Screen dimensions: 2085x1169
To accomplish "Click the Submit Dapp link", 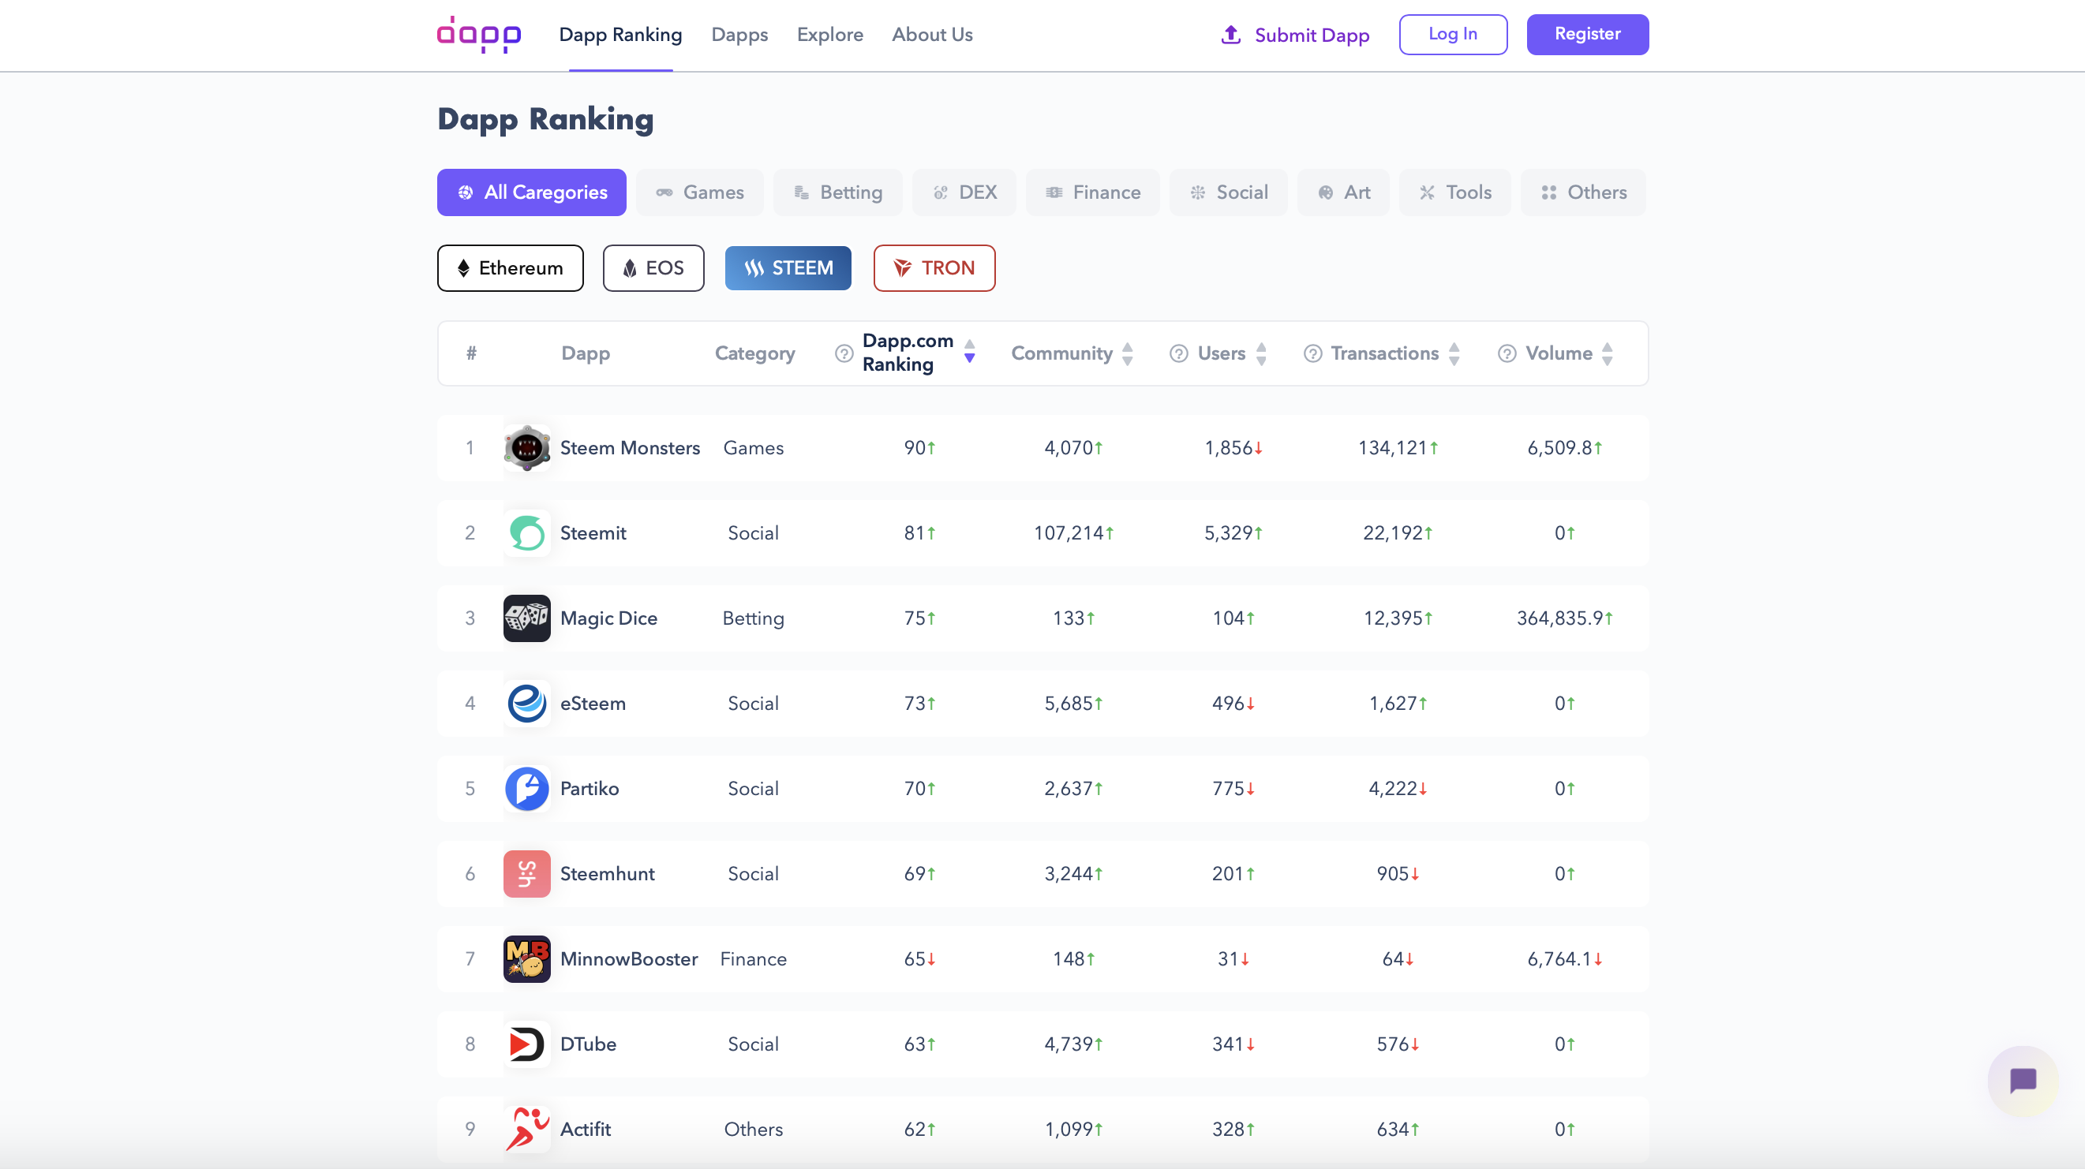I will [1295, 35].
